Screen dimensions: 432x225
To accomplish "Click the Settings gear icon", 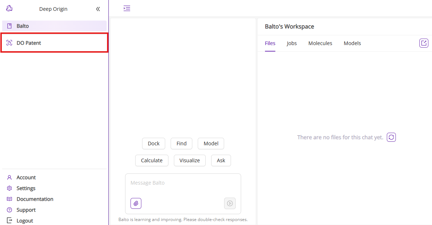I will coord(9,188).
